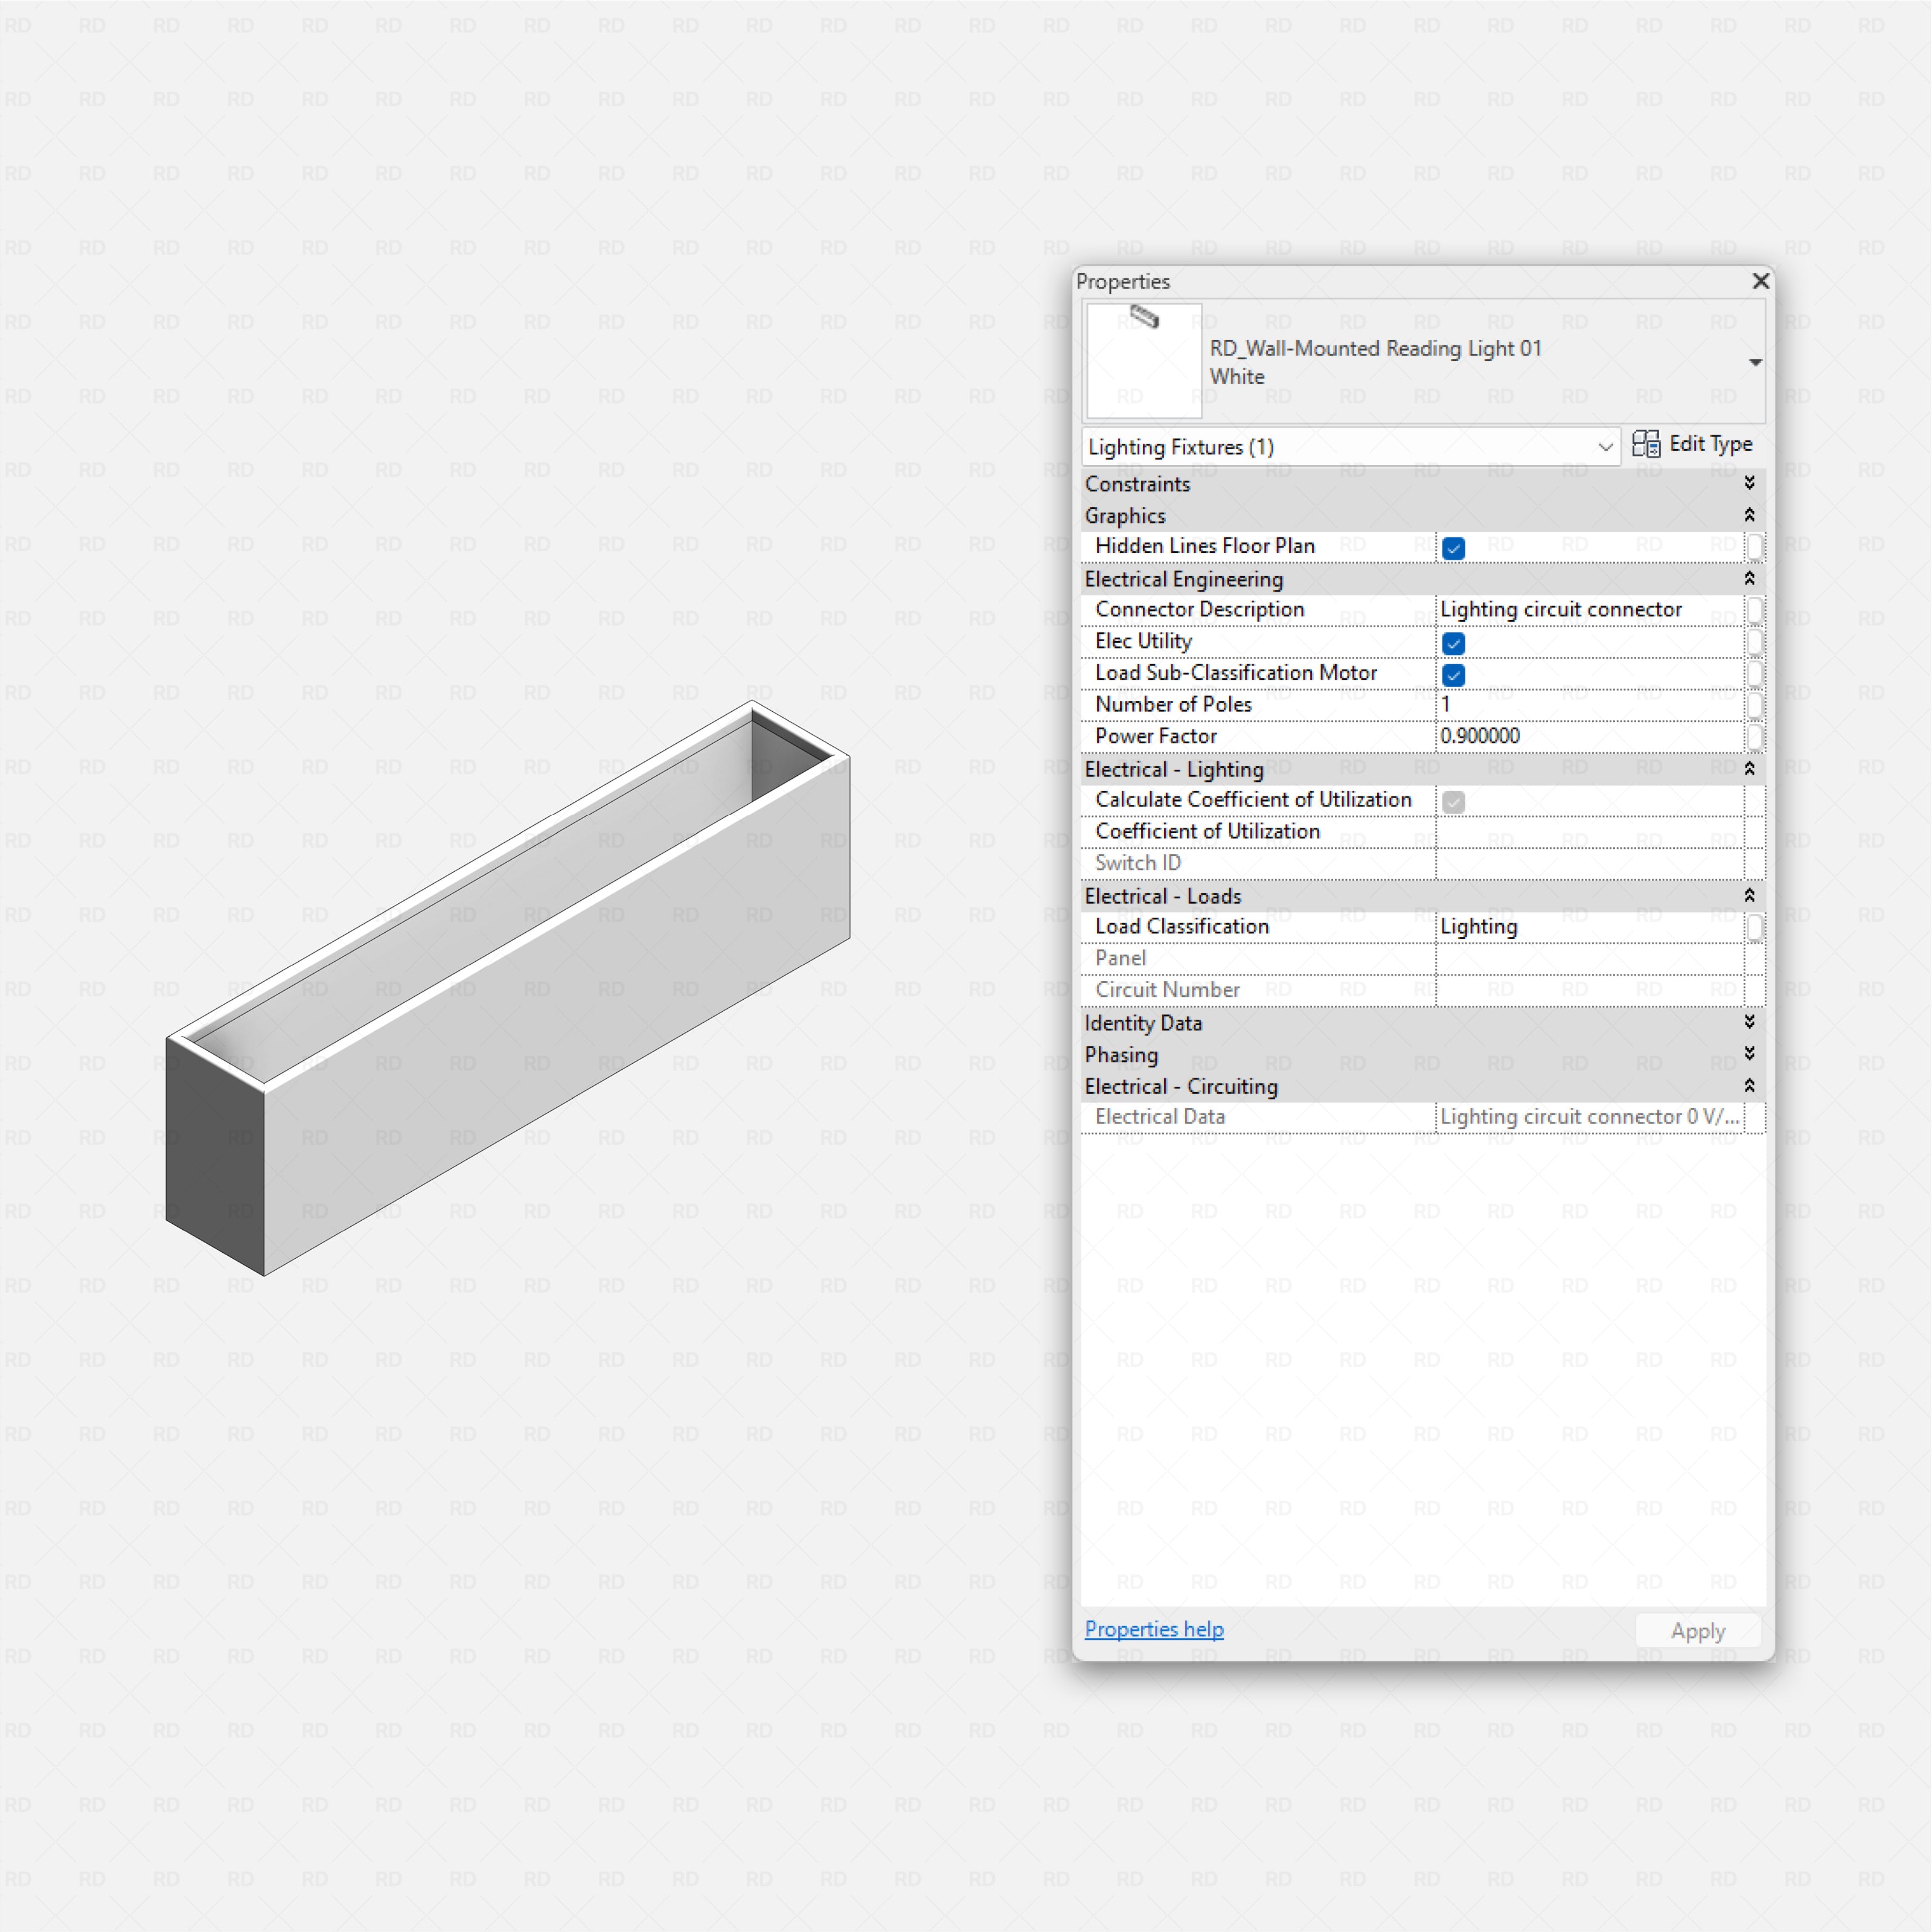Open the Lighting Fixtures type selector dropdown
1932x1932 pixels.
pos(1605,447)
